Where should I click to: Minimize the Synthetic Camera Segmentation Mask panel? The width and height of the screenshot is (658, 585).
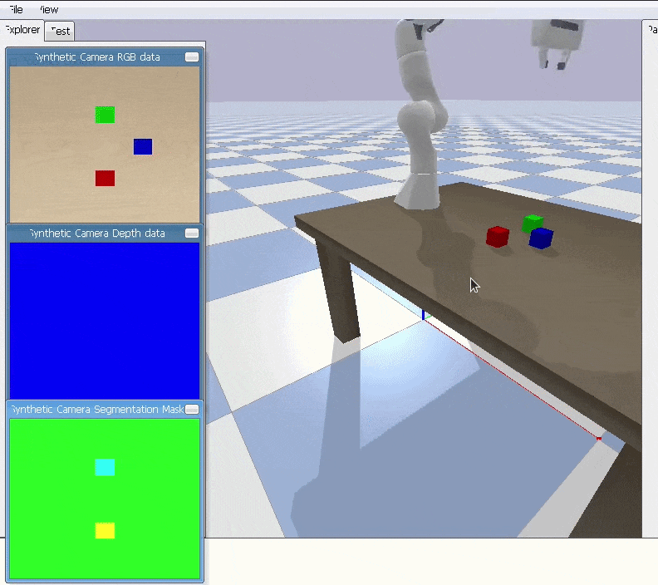(192, 410)
